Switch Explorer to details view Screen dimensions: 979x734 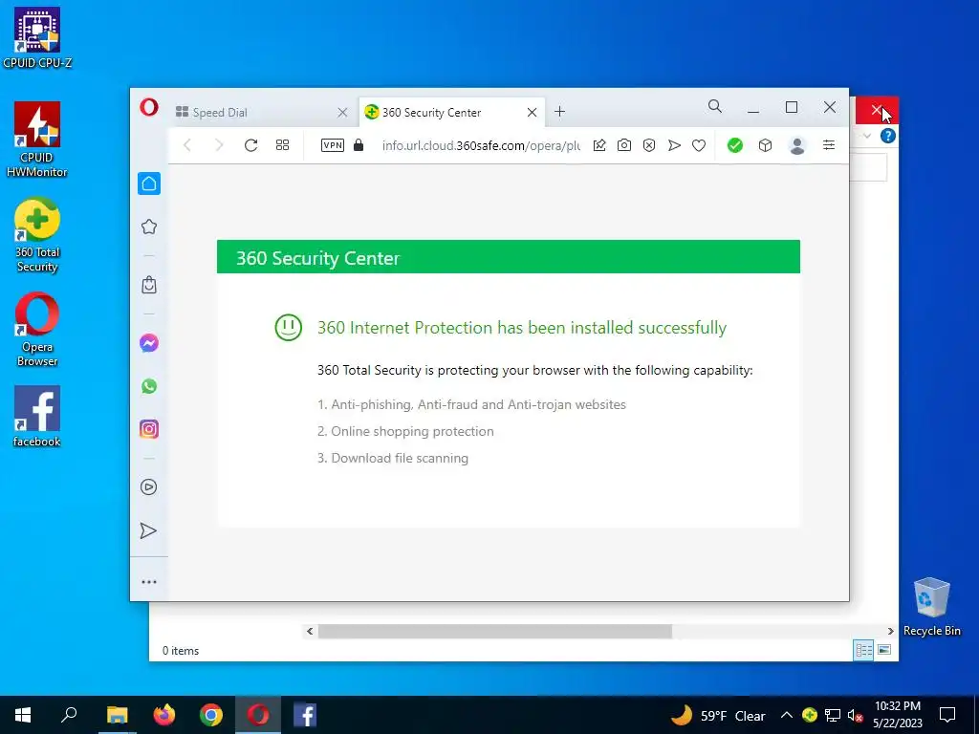coord(863,650)
